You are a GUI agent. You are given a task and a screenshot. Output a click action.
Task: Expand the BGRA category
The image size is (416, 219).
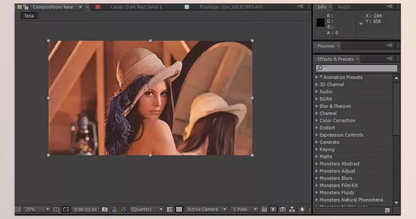coord(316,99)
